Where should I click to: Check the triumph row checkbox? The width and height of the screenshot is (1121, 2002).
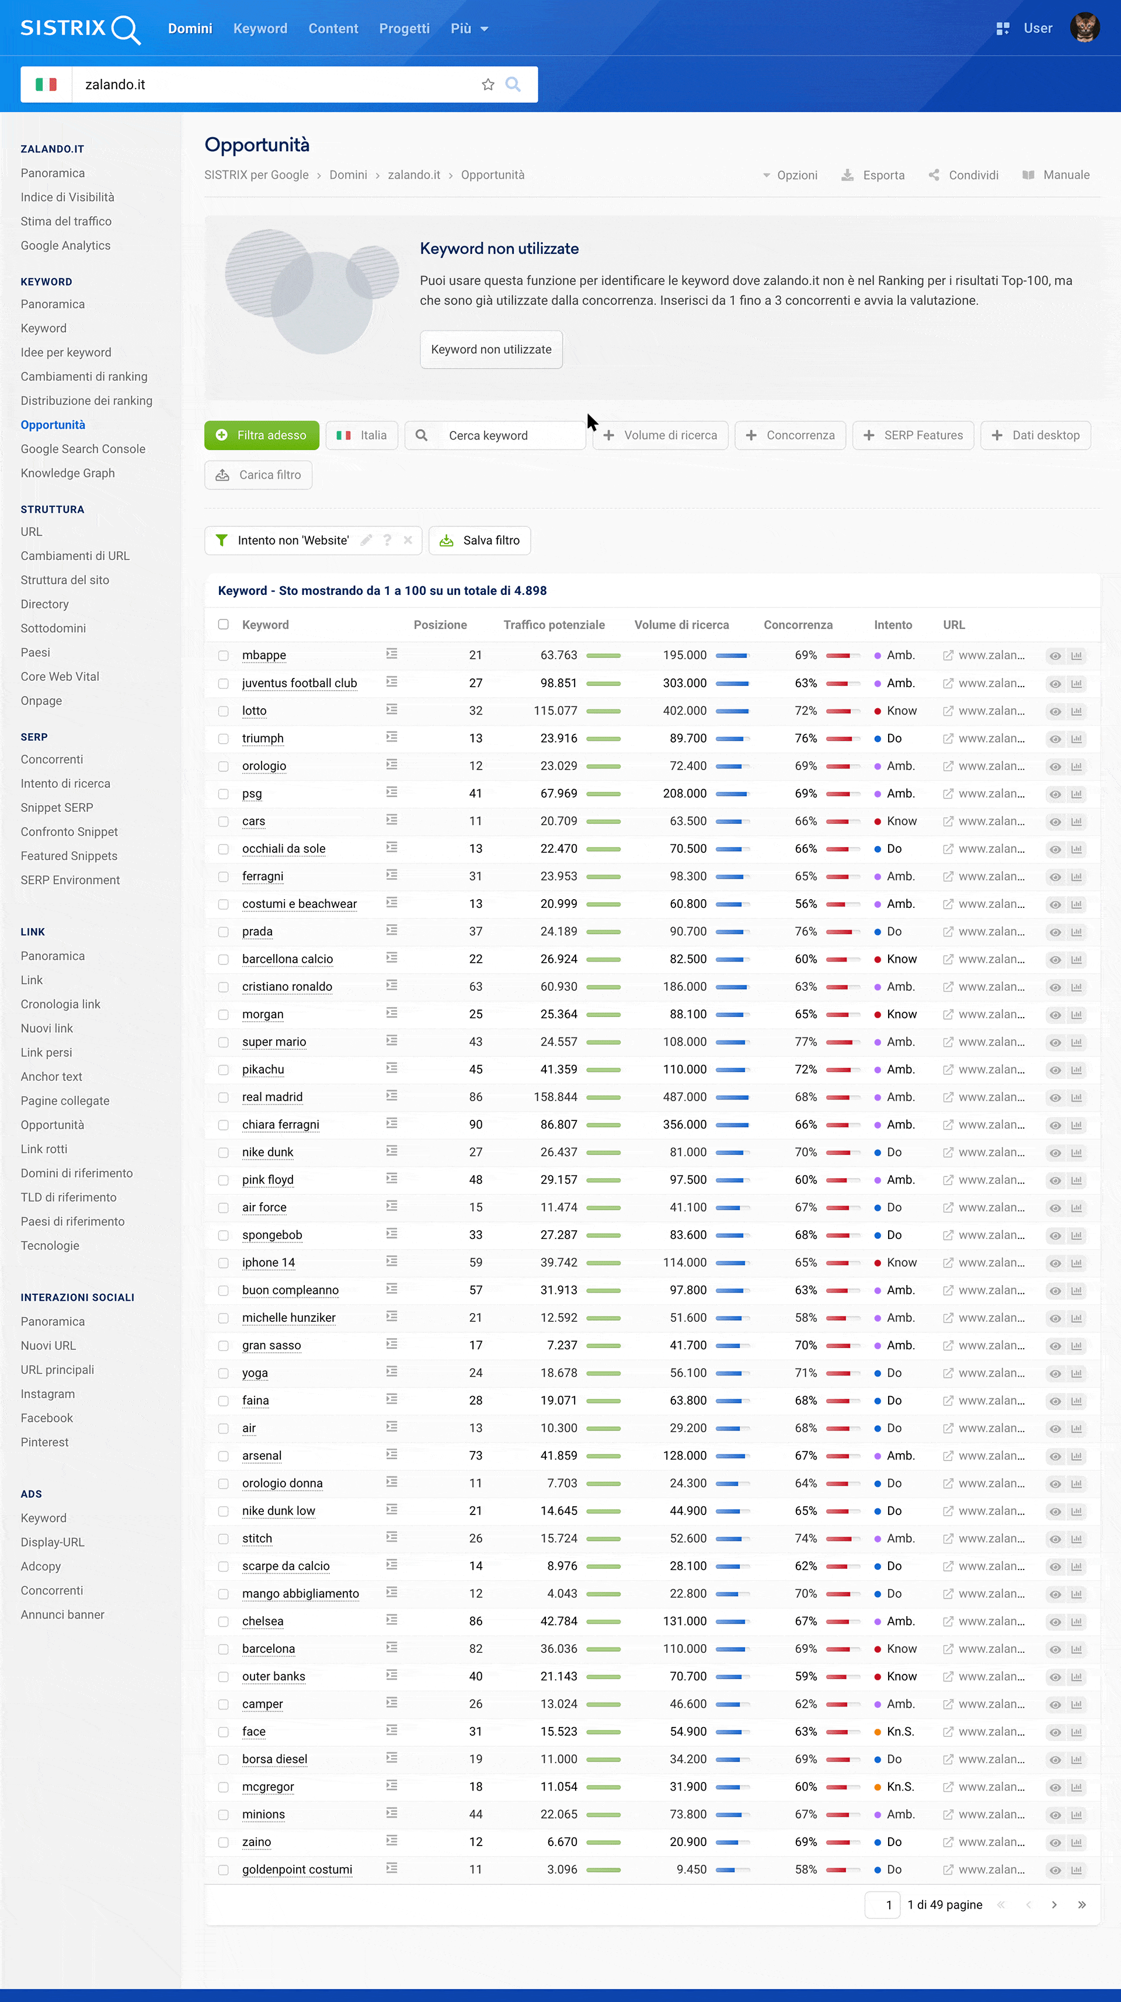point(223,739)
